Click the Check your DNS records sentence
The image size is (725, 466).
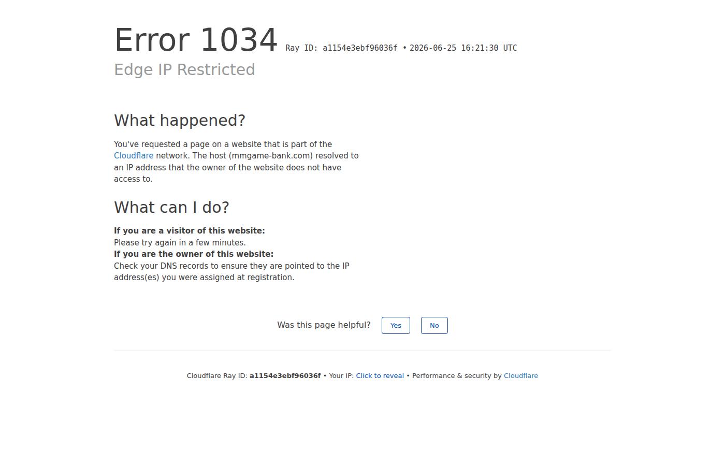pyautogui.click(x=231, y=272)
